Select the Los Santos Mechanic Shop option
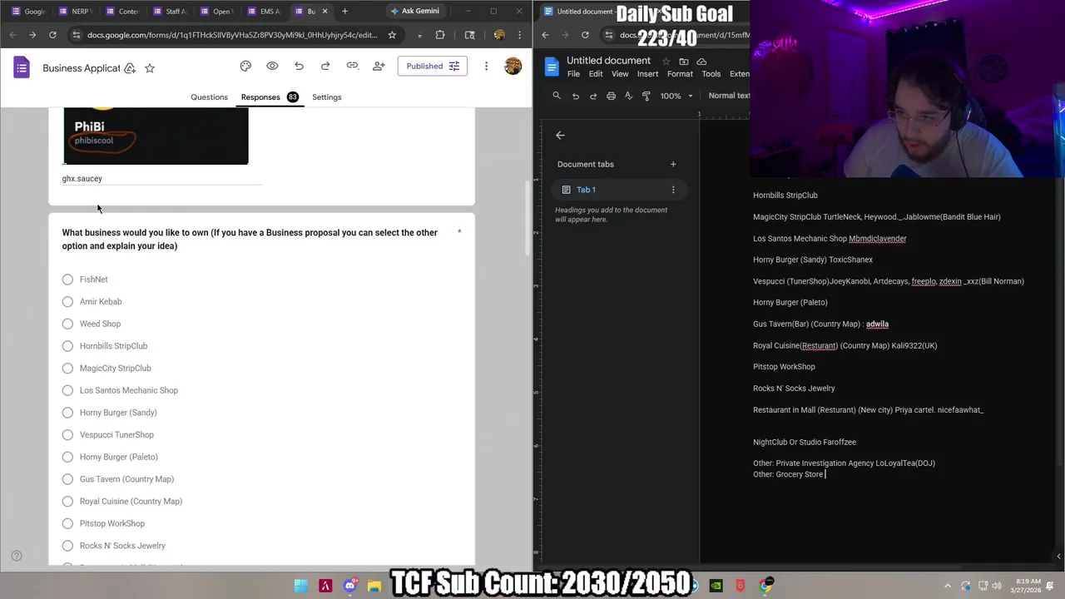The image size is (1065, 599). pyautogui.click(x=67, y=390)
